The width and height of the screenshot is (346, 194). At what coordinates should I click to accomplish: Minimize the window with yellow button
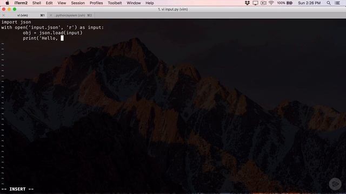point(9,9)
